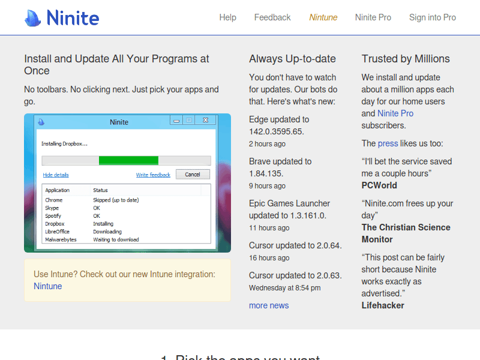
Task: Click the more news link
Action: [x=268, y=305]
